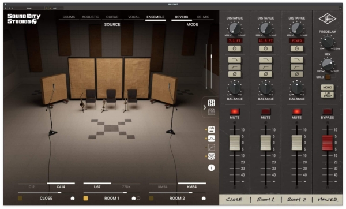Click the Room 1 channel fader handle
This screenshot has height=209, width=346.
coord(266,143)
